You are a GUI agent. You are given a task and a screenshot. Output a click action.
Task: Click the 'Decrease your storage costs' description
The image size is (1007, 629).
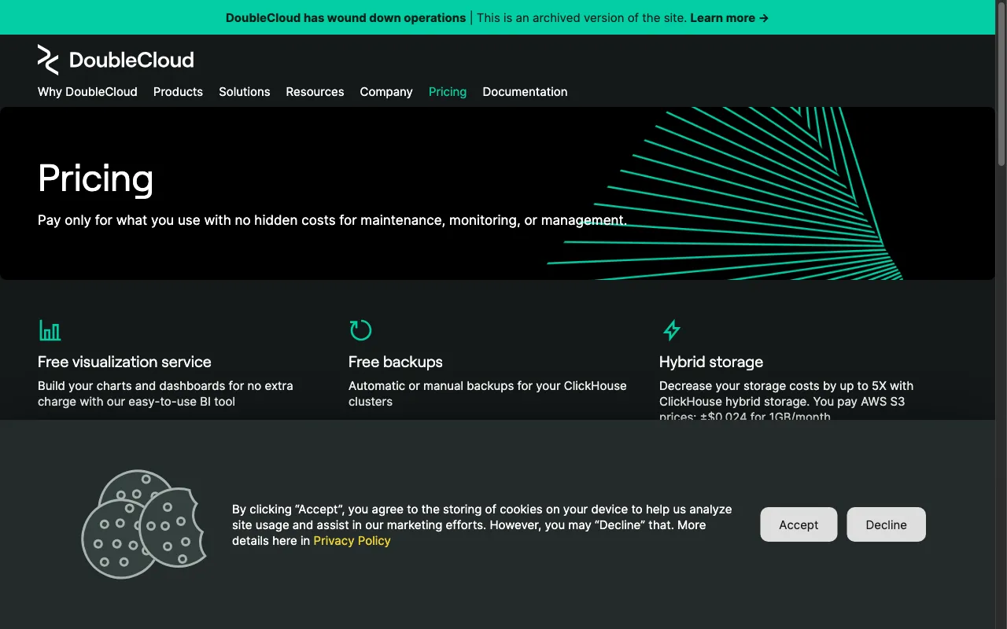point(786,401)
